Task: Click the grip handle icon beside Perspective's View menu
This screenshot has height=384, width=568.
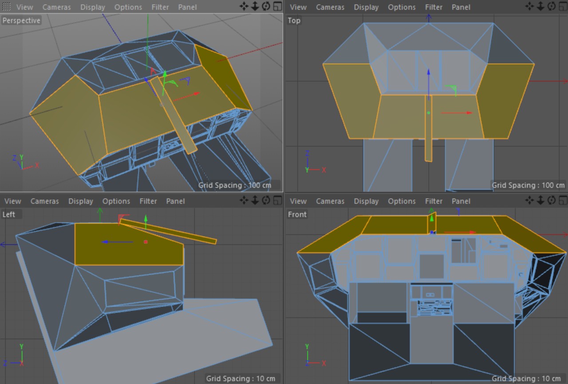Action: click(7, 7)
